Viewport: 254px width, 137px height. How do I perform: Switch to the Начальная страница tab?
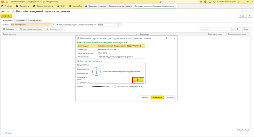[x=96, y=6]
